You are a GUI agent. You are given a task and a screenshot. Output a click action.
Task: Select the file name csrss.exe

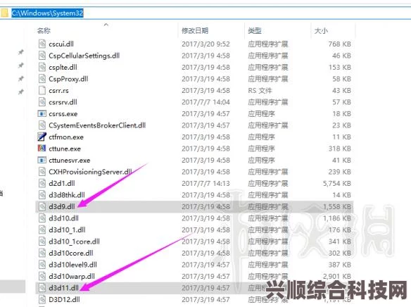tap(63, 114)
